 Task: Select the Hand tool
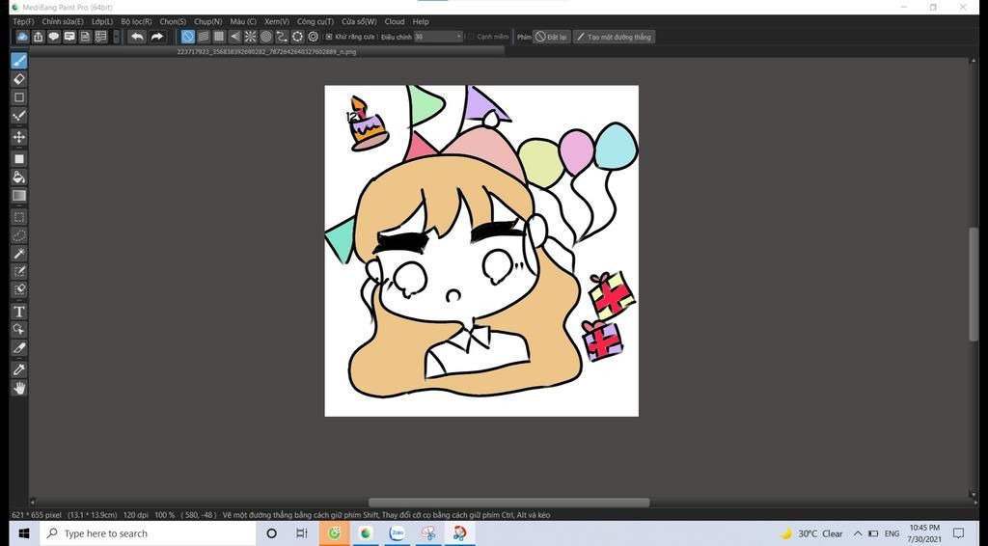[19, 388]
